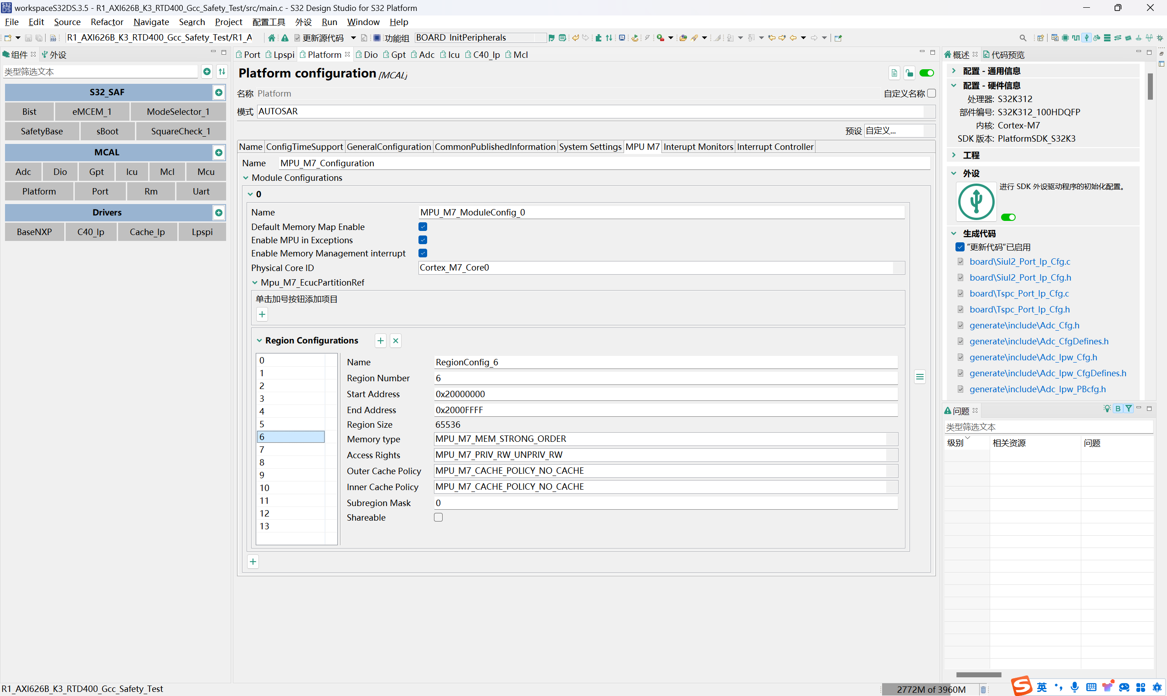
Task: Click the home icon in toolbar
Action: coord(272,38)
